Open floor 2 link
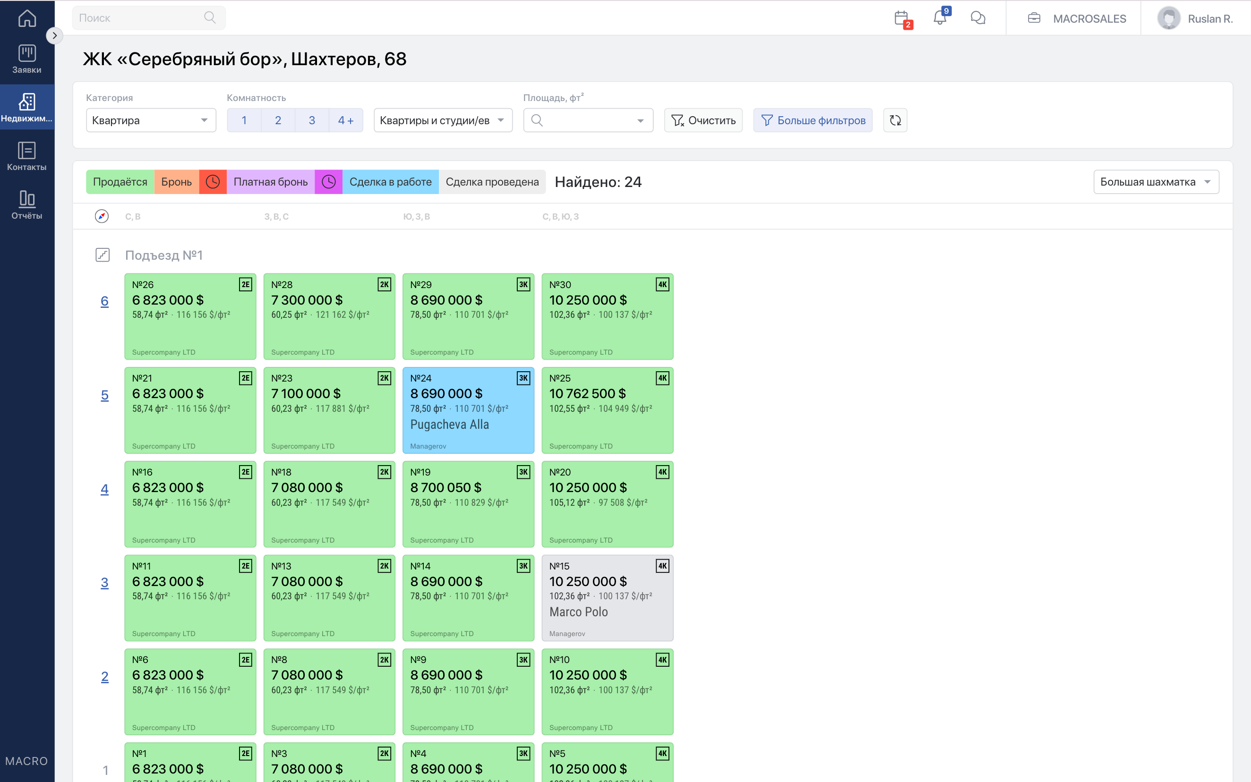The width and height of the screenshot is (1251, 782). (x=104, y=677)
